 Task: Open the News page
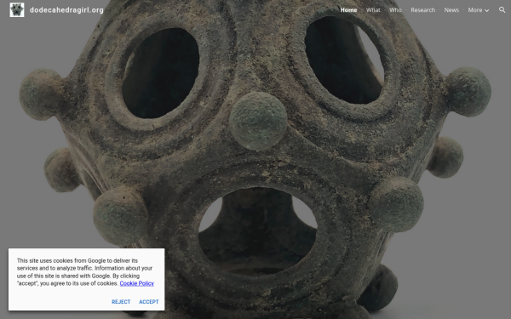point(451,10)
